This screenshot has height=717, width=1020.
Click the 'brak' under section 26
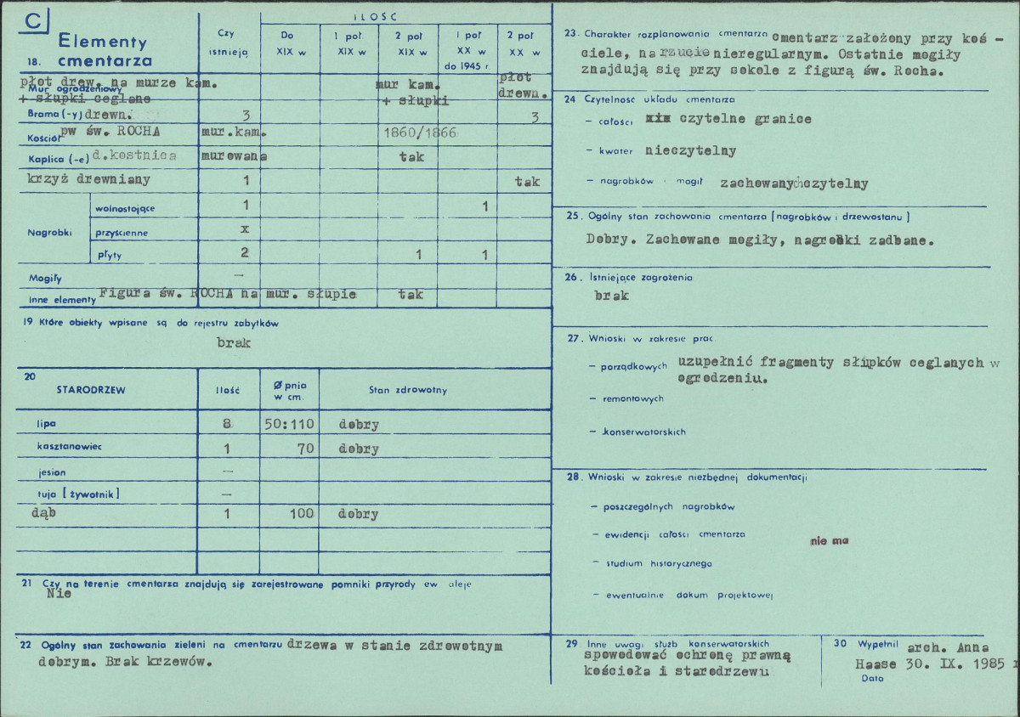612,296
